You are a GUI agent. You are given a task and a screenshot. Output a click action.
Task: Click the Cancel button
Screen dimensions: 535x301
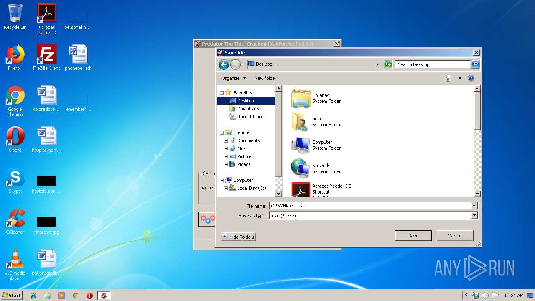tap(455, 236)
